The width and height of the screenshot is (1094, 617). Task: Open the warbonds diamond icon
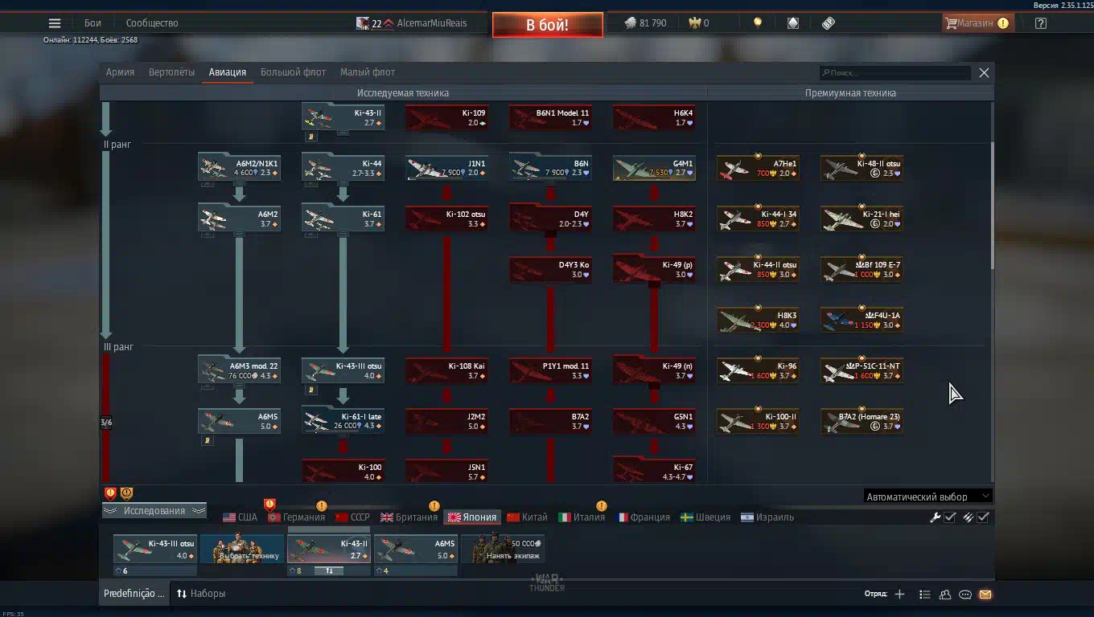pyautogui.click(x=792, y=23)
